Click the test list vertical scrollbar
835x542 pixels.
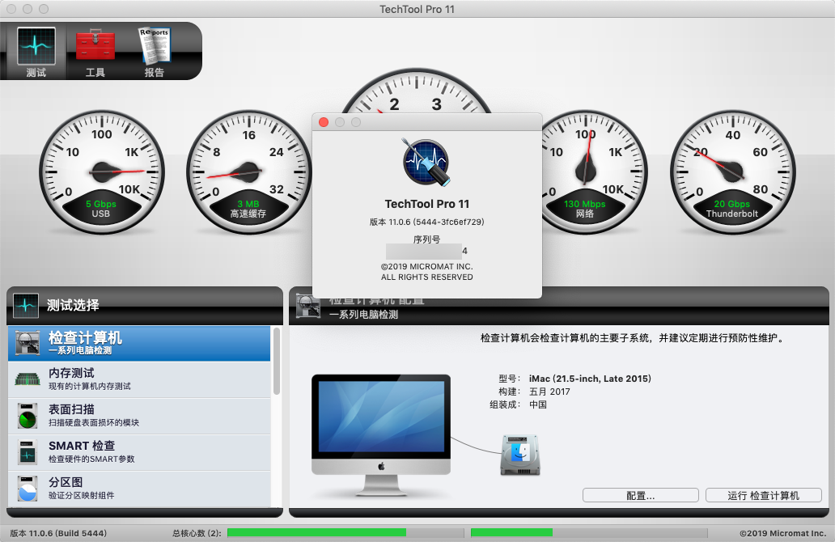(x=277, y=362)
